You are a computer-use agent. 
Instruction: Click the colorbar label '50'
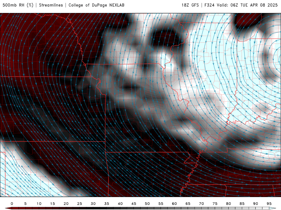pos(147,204)
